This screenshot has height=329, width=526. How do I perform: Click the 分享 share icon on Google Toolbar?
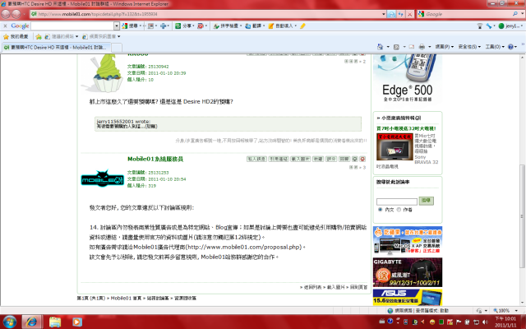(x=178, y=25)
